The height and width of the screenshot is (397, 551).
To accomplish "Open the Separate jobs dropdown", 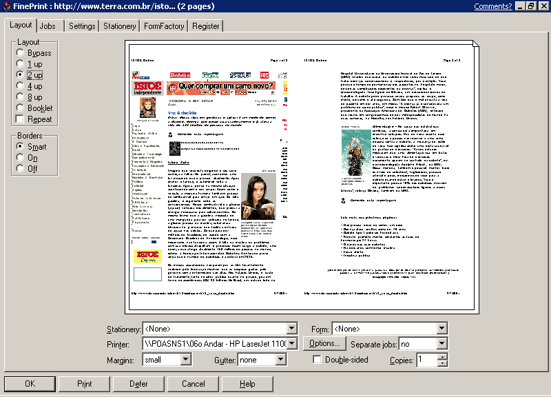I will coord(441,343).
